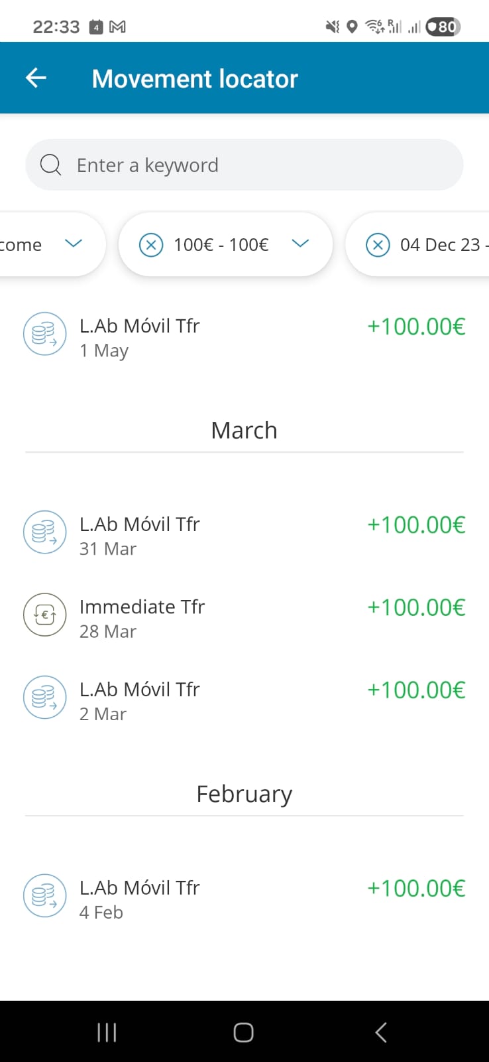This screenshot has height=1062, width=489.
Task: Tap transfer icon for 31 Mar movement
Action: 44,532
